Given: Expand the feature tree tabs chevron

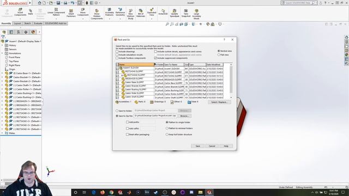Looking at the screenshot, I should (39, 32).
